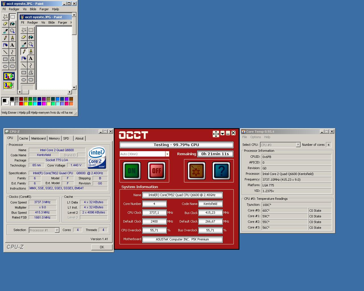Select the Free-Form Select tool in outer Paint toolbox
Image resolution: width=364 pixels, height=291 pixels.
pos(5,17)
